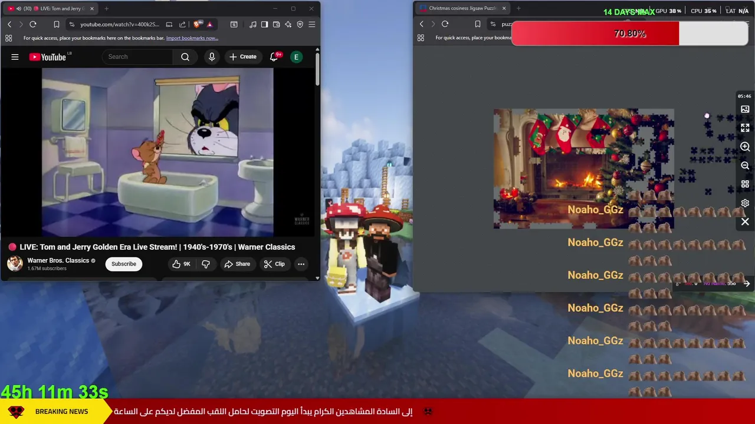Subscribe to Warner Bros. Classics
Image resolution: width=755 pixels, height=424 pixels.
tap(124, 264)
